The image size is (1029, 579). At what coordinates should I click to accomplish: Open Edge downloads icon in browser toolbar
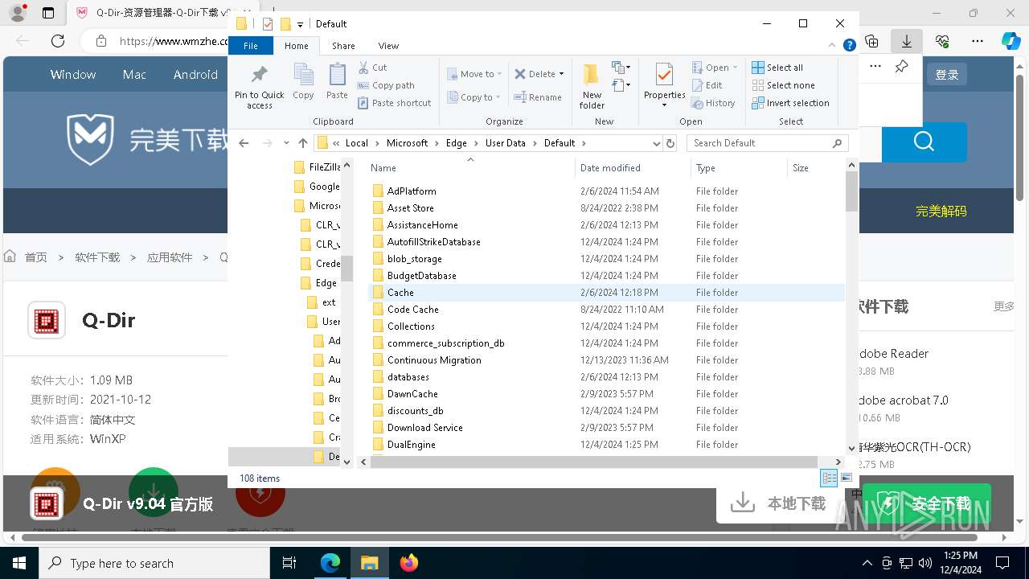[907, 40]
